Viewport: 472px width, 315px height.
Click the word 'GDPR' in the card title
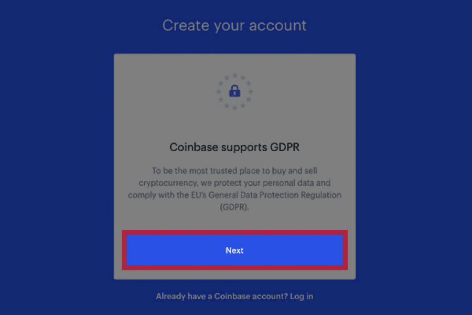[285, 147]
